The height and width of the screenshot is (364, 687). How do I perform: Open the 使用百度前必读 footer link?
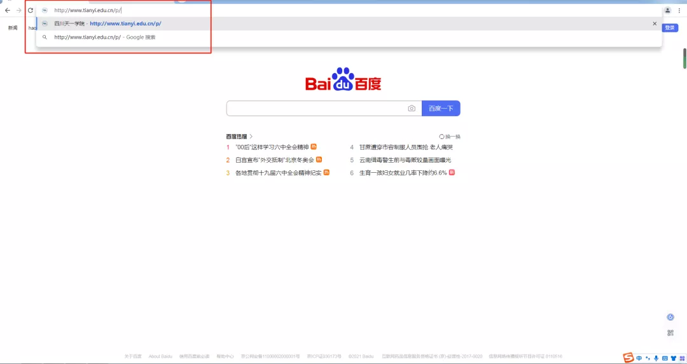tap(194, 356)
